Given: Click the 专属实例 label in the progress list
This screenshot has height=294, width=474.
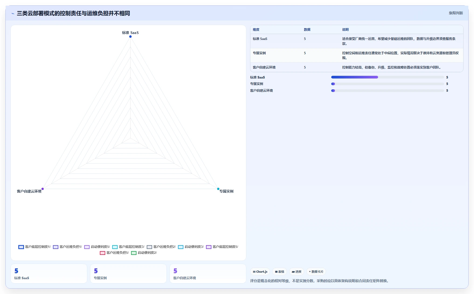Looking at the screenshot, I should click(x=257, y=84).
